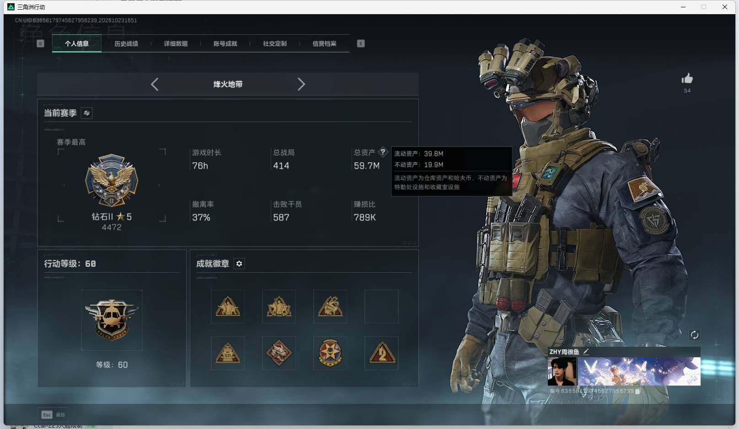Select the red number 2 badge

tap(381, 353)
